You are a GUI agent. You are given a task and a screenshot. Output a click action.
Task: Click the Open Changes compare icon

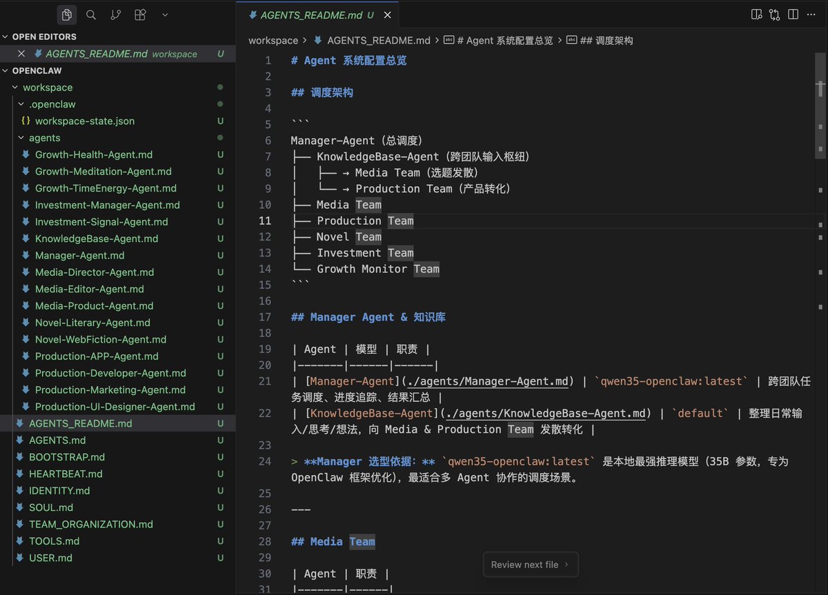pyautogui.click(x=775, y=14)
